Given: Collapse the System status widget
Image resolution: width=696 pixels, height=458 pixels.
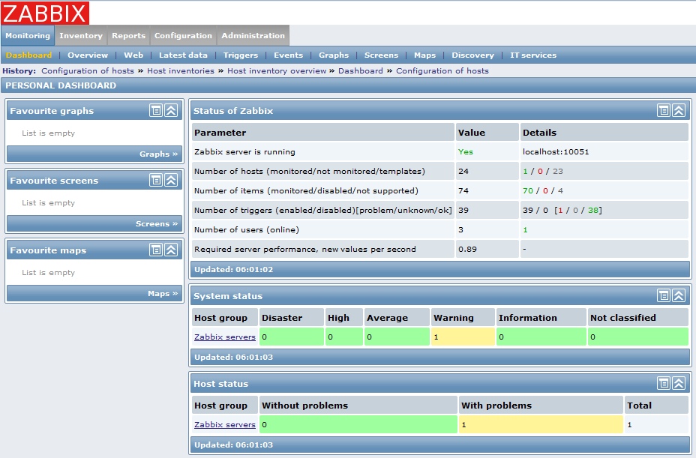Looking at the screenshot, I should 679,295.
